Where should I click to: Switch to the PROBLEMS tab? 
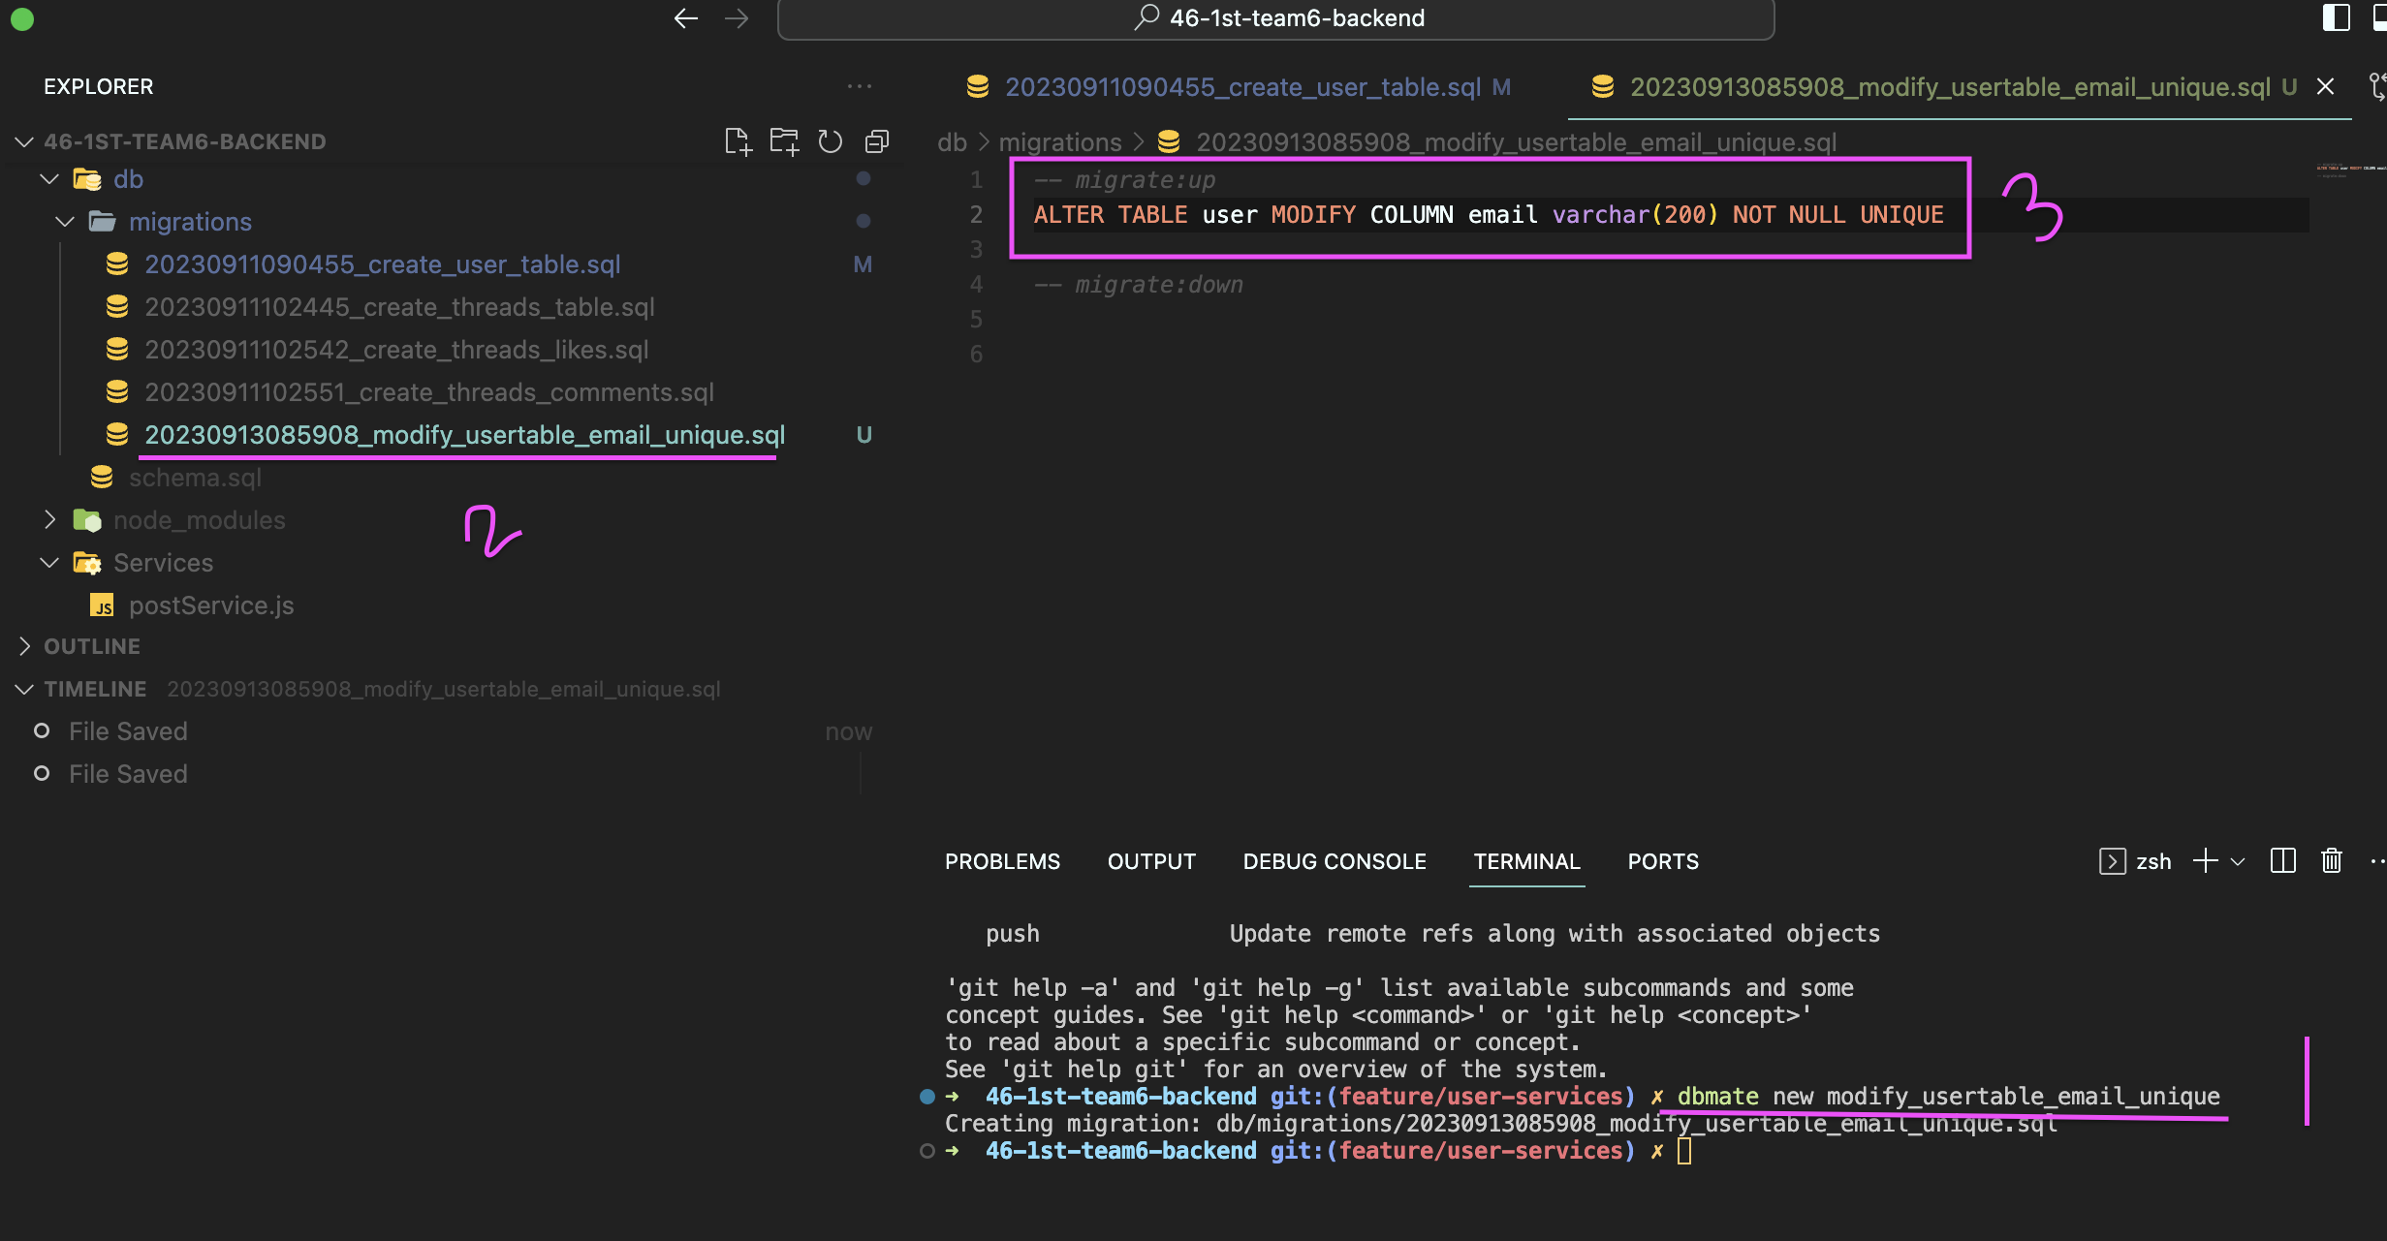(1002, 861)
